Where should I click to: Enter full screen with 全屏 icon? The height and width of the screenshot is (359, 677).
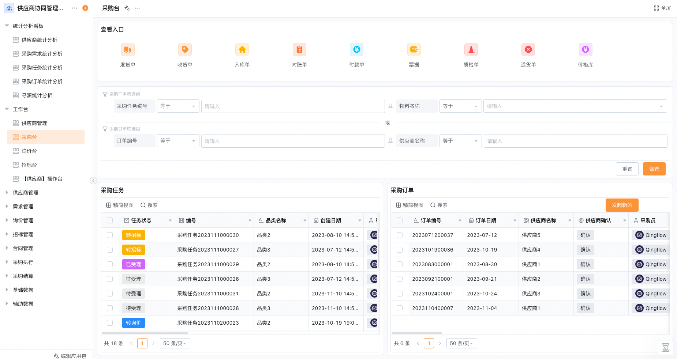[662, 8]
